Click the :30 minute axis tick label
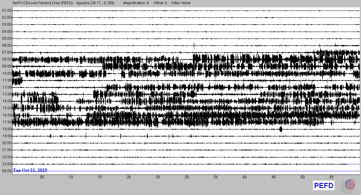The width and height of the screenshot is (361, 195). tap(186, 177)
